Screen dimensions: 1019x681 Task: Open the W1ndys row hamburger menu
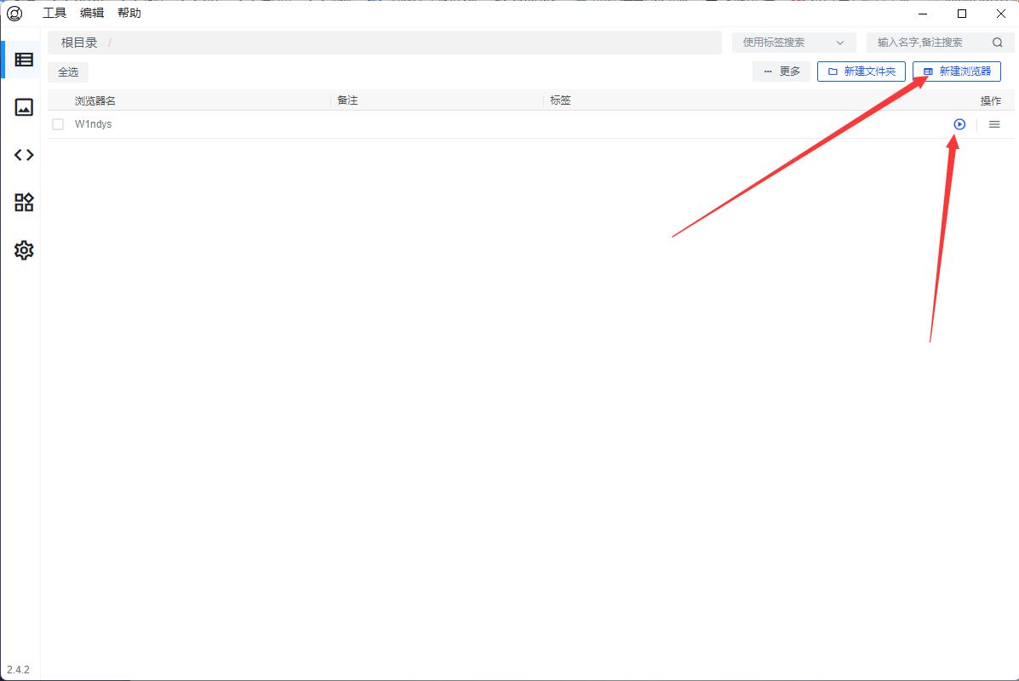click(x=994, y=124)
